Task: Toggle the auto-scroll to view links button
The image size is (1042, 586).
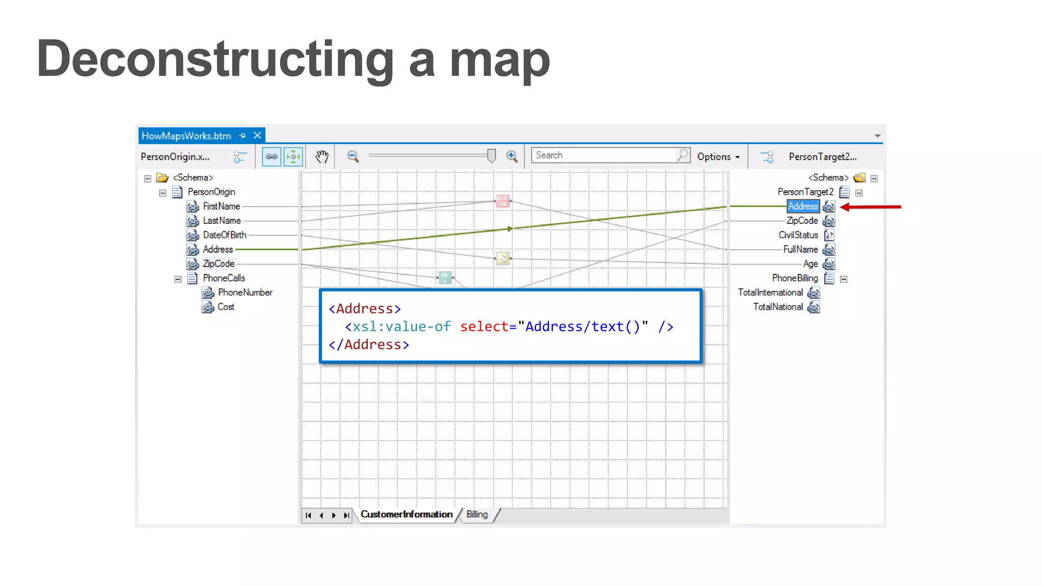Action: pyautogui.click(x=294, y=156)
